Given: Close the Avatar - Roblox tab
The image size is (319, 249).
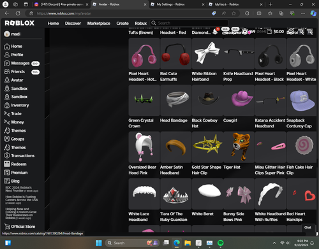Looking at the screenshot, I should click(145, 4).
